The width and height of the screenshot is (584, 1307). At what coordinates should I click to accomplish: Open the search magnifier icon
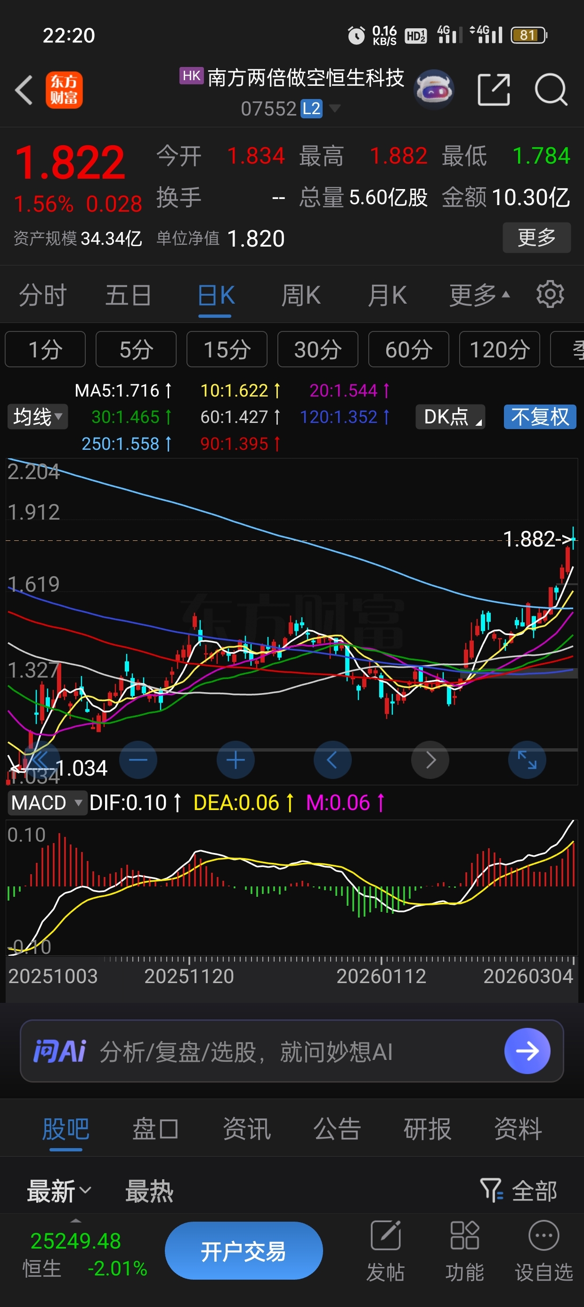coord(551,89)
